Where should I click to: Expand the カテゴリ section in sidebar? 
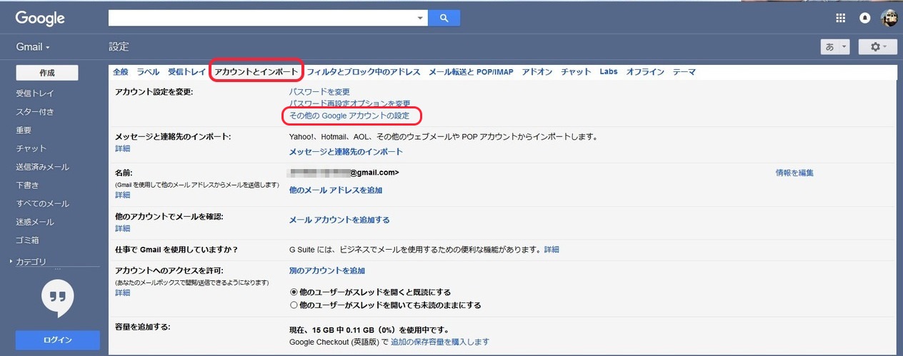[11, 262]
